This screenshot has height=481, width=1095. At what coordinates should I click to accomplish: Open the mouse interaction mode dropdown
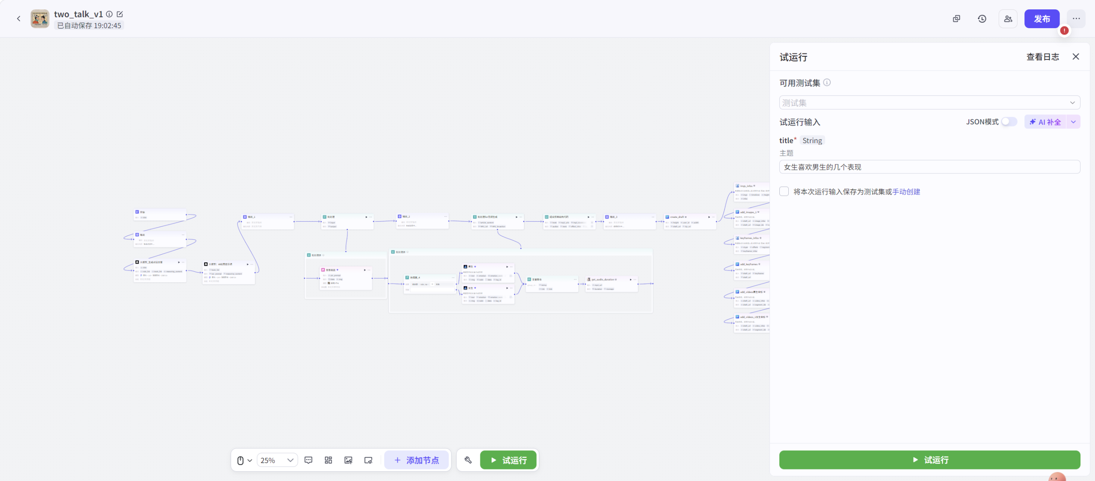click(244, 460)
